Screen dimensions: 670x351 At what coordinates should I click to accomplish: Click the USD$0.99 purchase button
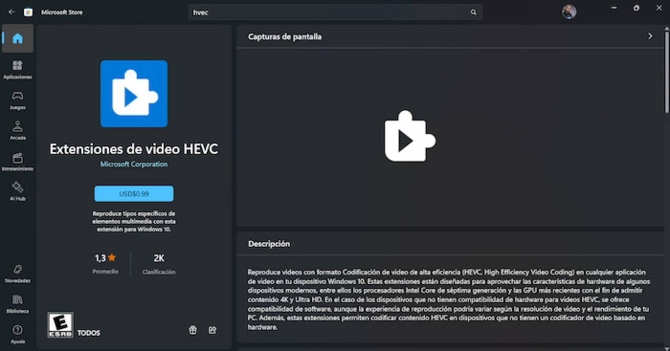click(x=134, y=194)
